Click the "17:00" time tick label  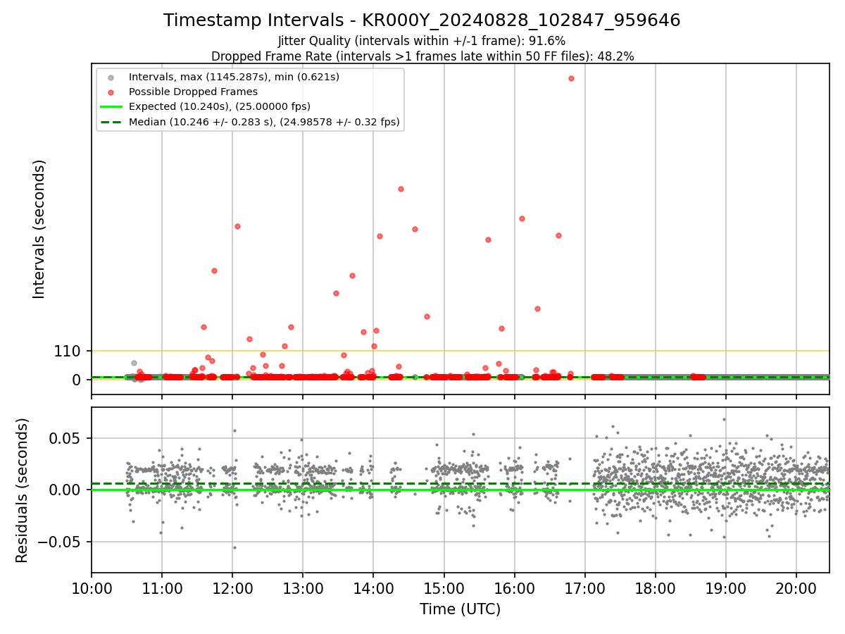point(585,588)
